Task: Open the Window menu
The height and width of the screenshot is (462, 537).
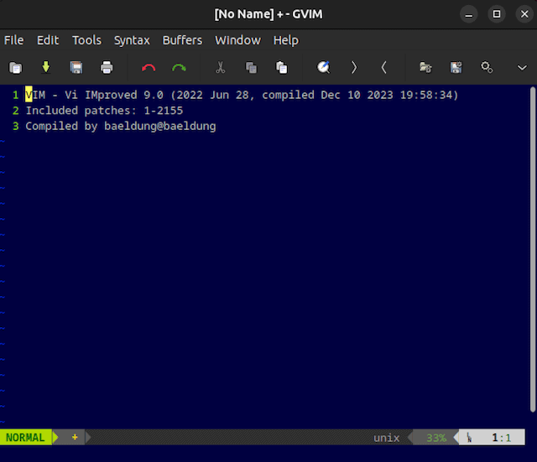Action: pyautogui.click(x=237, y=40)
